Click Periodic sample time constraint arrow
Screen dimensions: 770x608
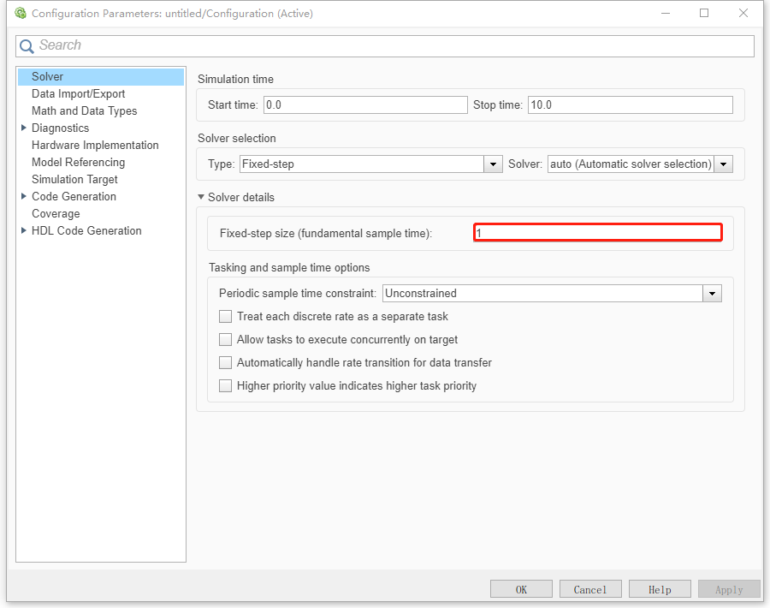point(712,294)
